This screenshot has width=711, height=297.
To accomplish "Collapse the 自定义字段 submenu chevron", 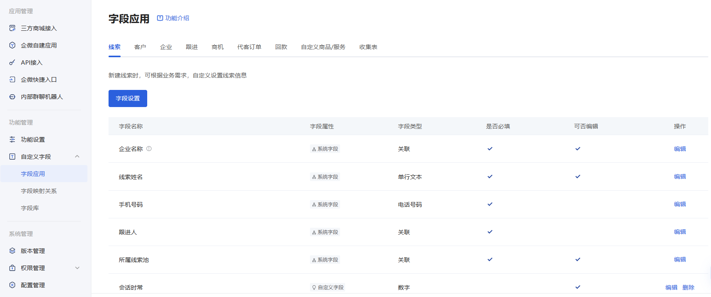I will pos(77,156).
